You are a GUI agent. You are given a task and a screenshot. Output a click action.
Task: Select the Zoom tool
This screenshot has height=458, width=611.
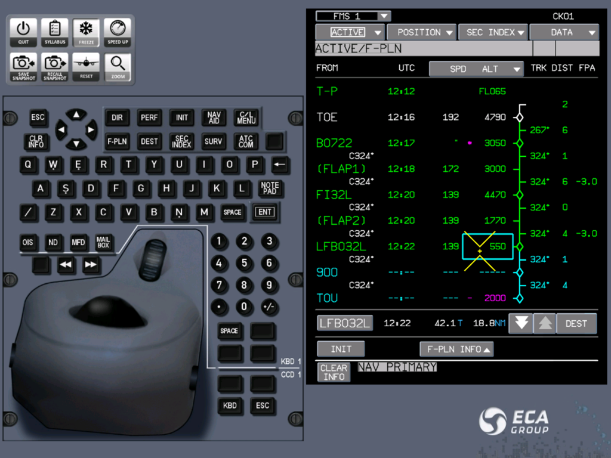[118, 66]
